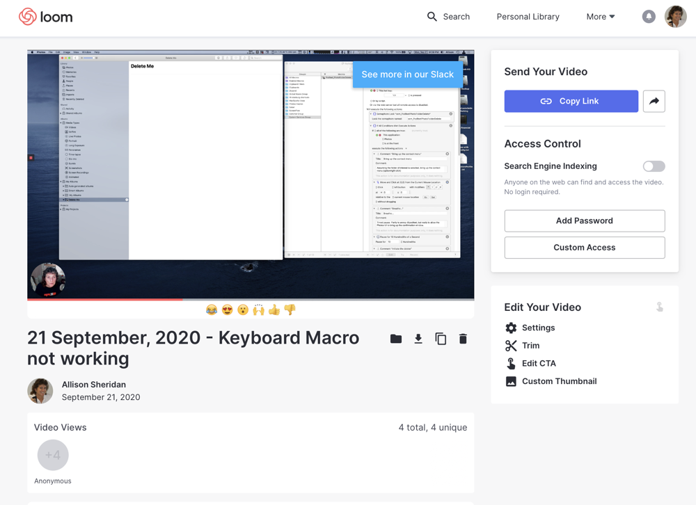Viewport: 696px width, 505px height.
Task: Click the share arrow icon
Action: click(654, 102)
